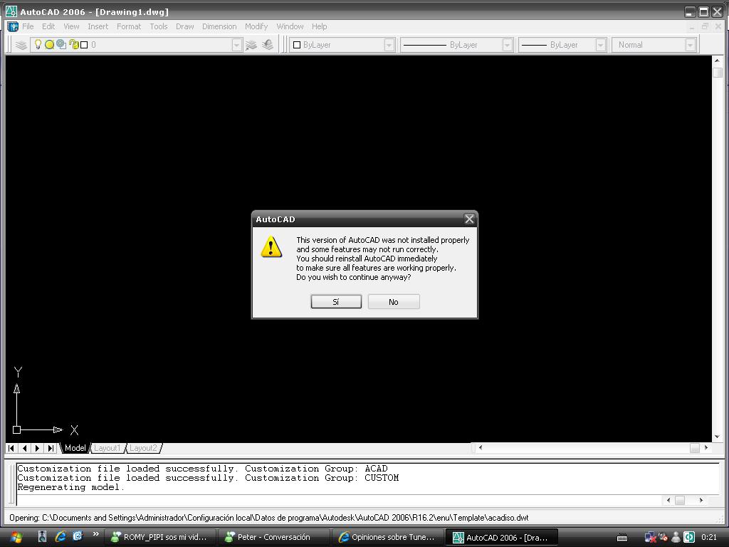Switch to ROMY_PIPI messenger taskbar window
The width and height of the screenshot is (729, 547).
(160, 537)
